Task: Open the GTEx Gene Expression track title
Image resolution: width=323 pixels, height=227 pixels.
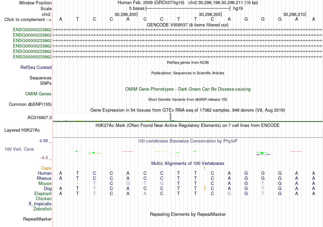Action: pos(188,110)
